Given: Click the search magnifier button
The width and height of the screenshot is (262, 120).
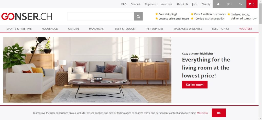Looking at the screenshot, I should [138, 16].
